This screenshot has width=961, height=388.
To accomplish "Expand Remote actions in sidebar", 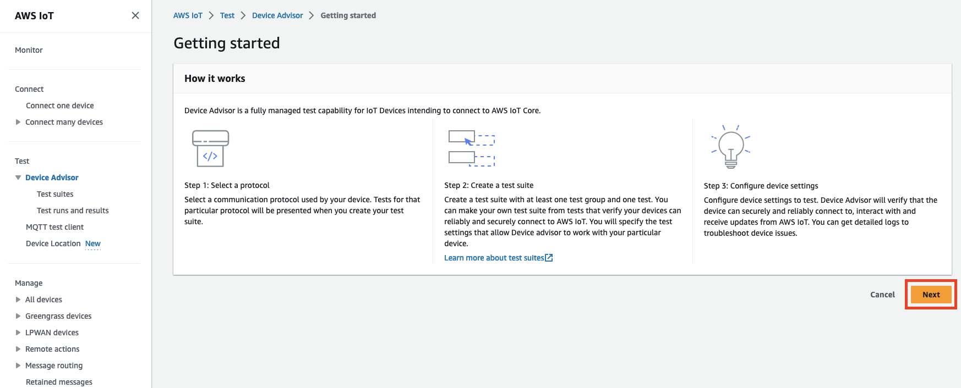I will click(x=18, y=349).
